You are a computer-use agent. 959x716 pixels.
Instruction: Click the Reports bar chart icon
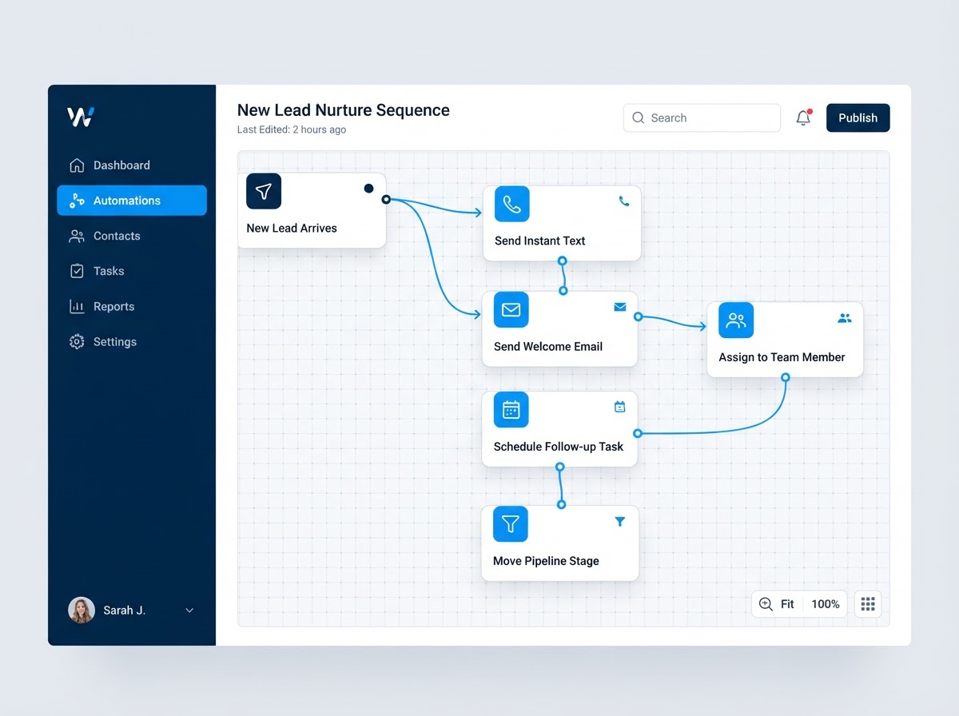pyautogui.click(x=77, y=306)
